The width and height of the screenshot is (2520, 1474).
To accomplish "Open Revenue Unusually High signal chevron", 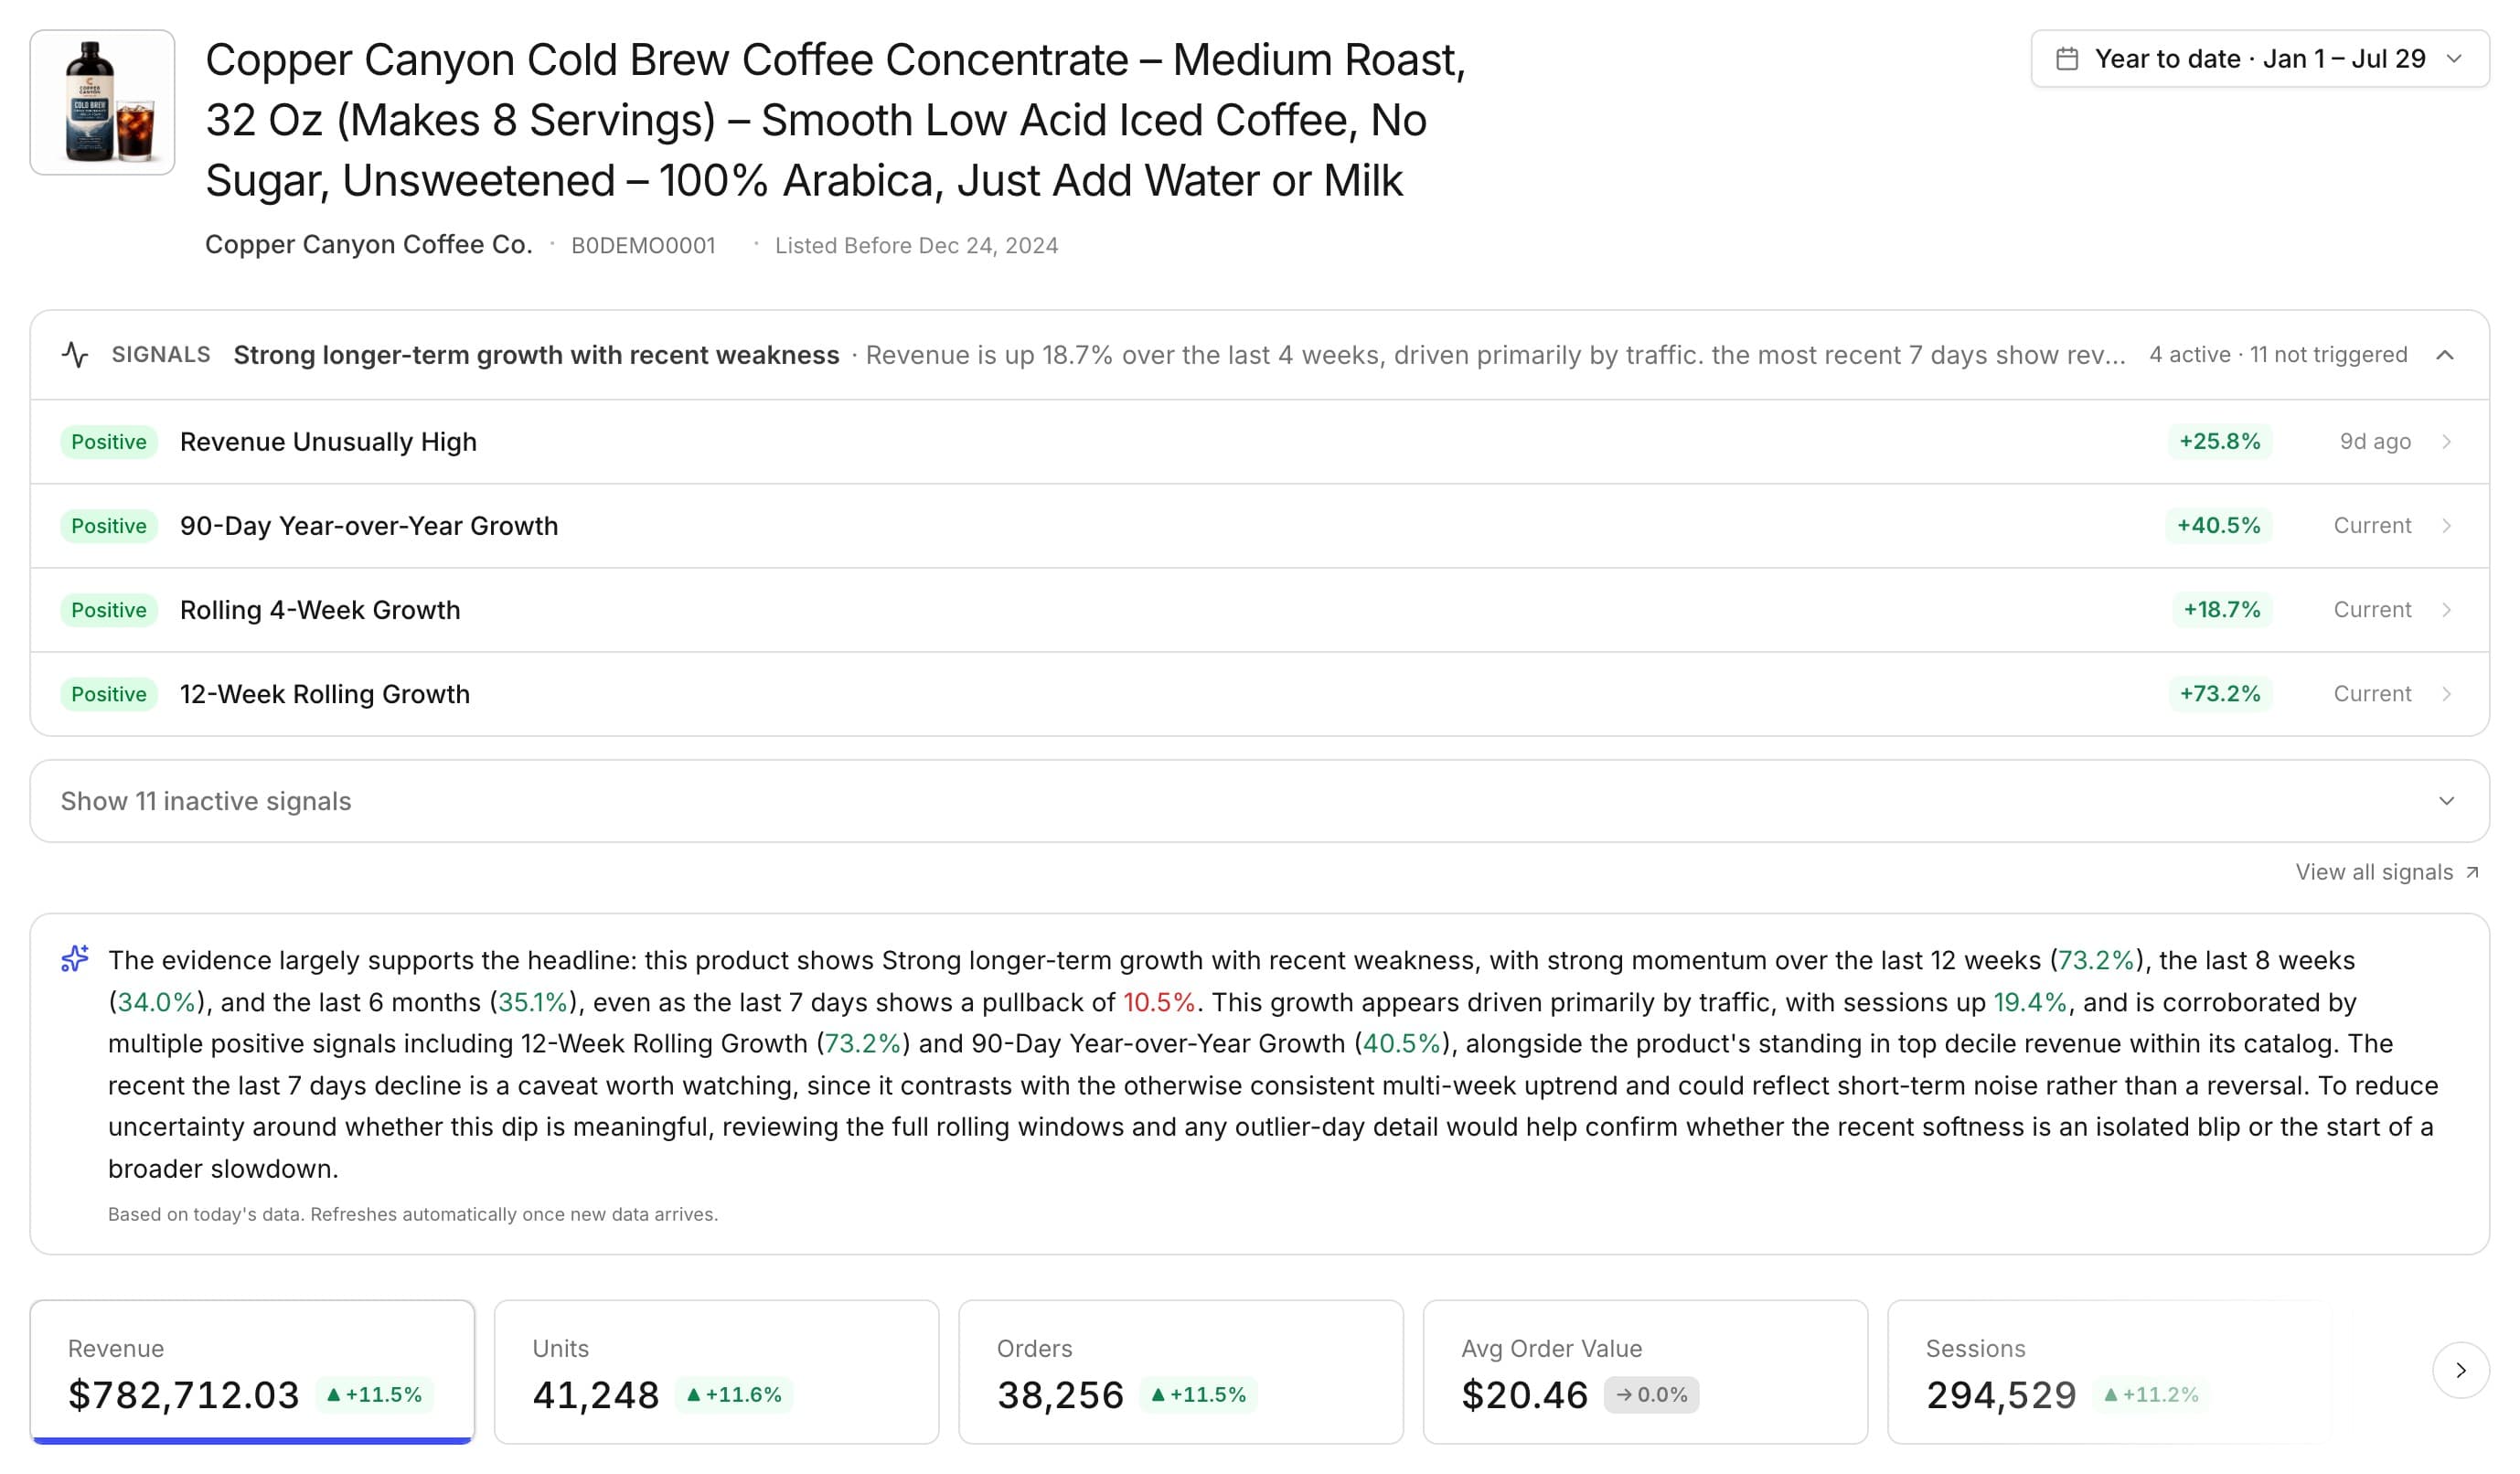I will point(2446,442).
